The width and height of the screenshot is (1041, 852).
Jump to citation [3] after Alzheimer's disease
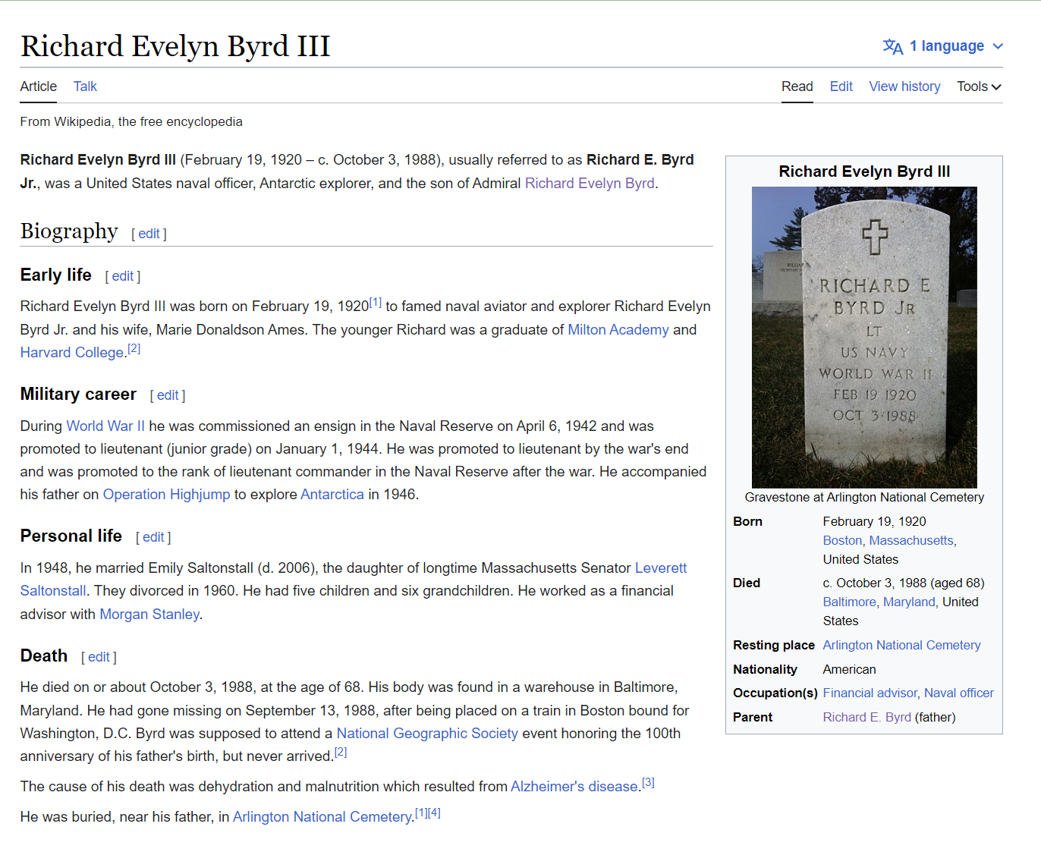point(648,782)
